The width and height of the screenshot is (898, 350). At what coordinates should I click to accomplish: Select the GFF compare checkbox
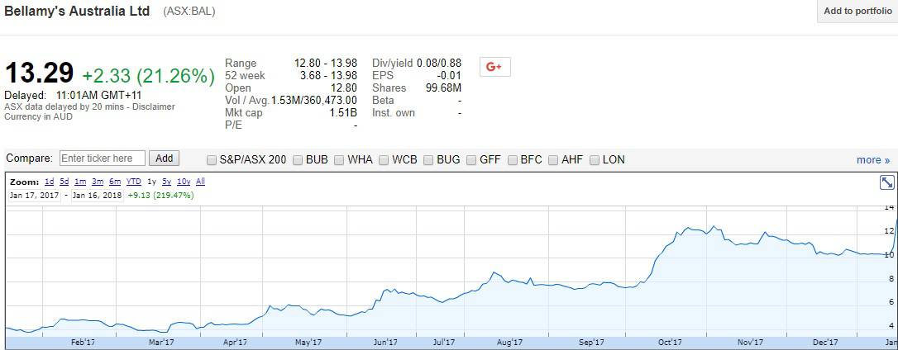click(472, 160)
